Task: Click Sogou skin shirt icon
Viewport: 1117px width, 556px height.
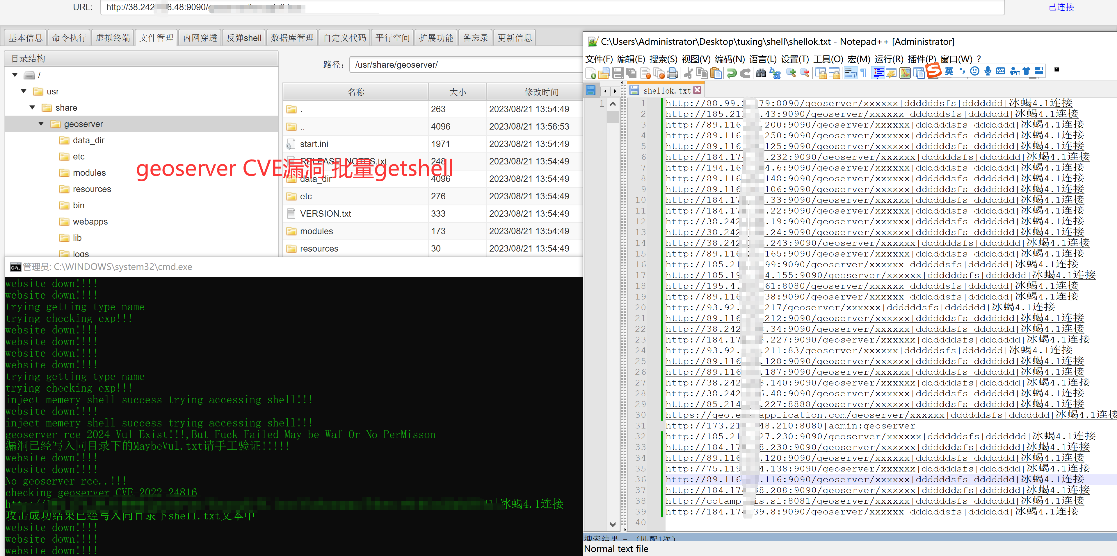Action: 1026,71
